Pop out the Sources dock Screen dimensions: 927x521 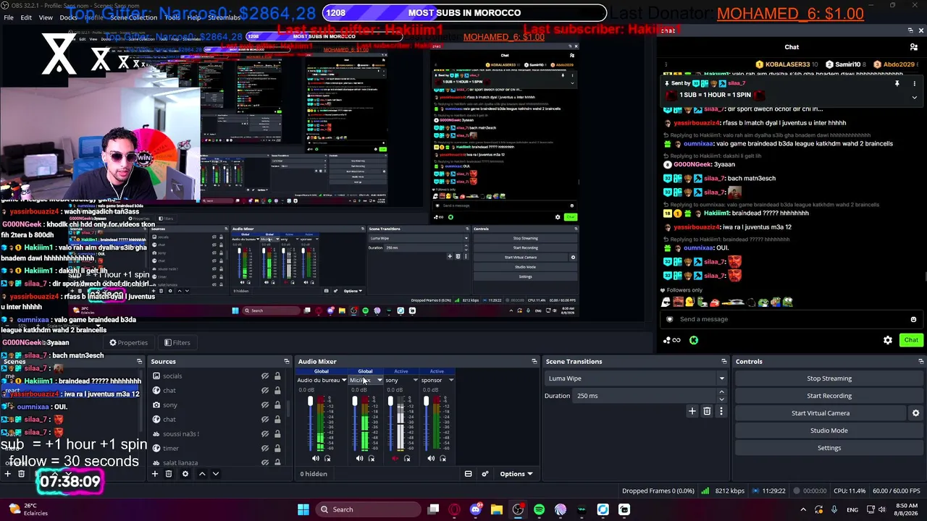pyautogui.click(x=287, y=361)
